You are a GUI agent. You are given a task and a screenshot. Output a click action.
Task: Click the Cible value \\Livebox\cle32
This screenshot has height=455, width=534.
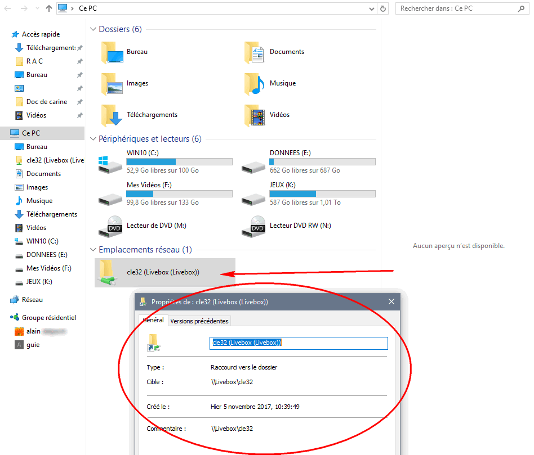[x=232, y=382]
